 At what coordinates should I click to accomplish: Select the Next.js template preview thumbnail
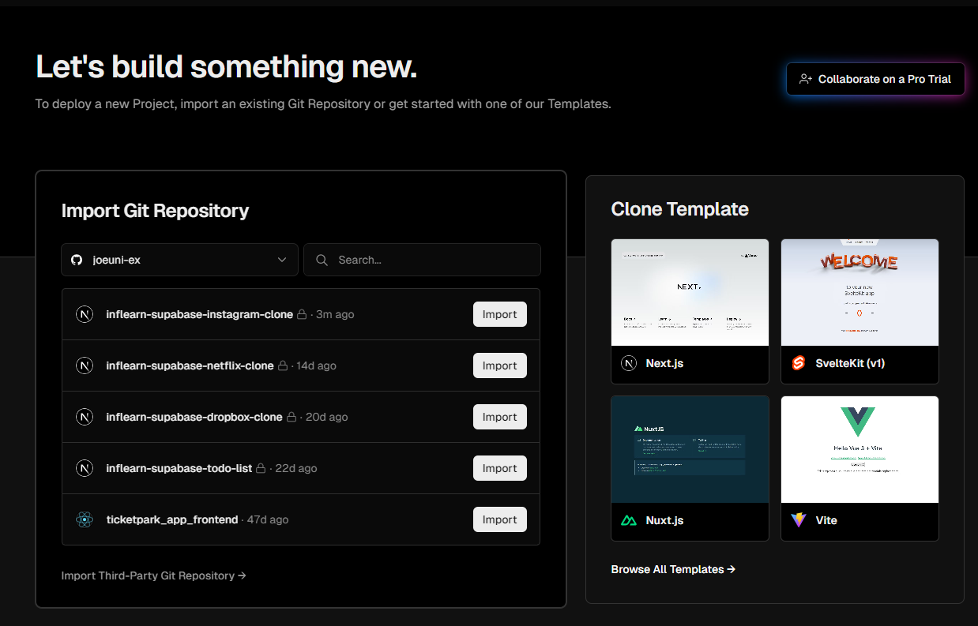point(690,292)
